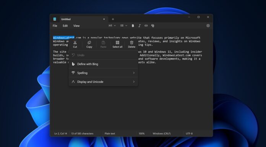
Task: Open the list style dropdown
Action: coord(124,26)
